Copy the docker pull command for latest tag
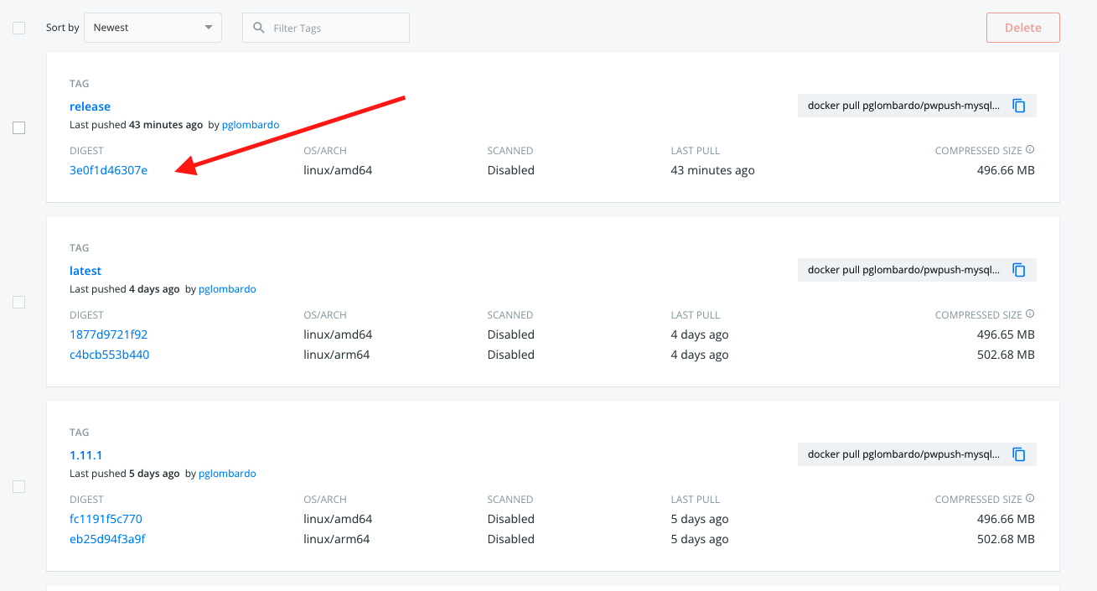 pos(1019,270)
